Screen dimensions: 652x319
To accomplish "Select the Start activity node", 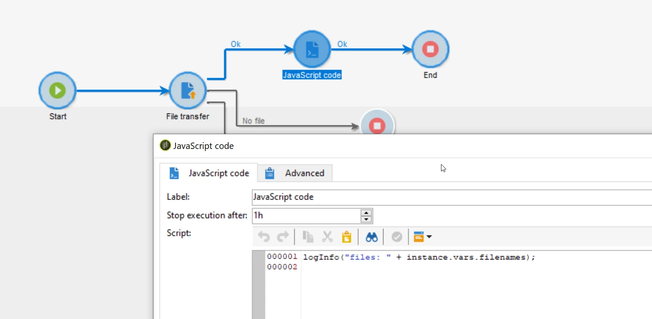I will [57, 90].
